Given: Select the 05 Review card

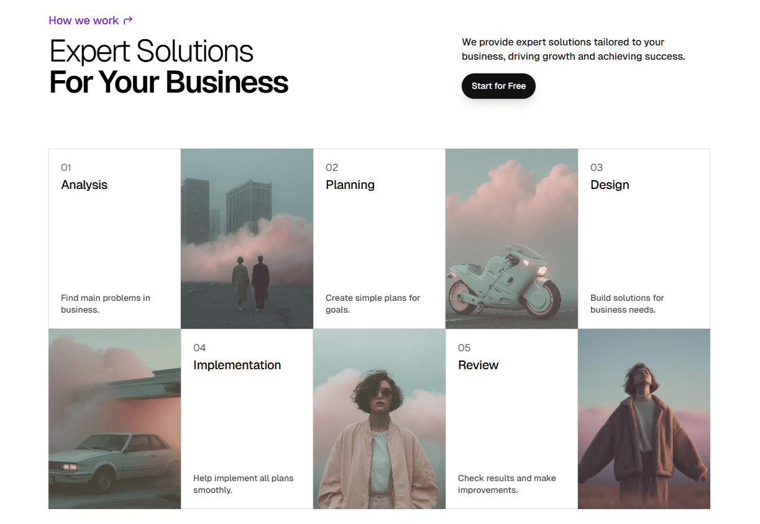Looking at the screenshot, I should [511, 419].
